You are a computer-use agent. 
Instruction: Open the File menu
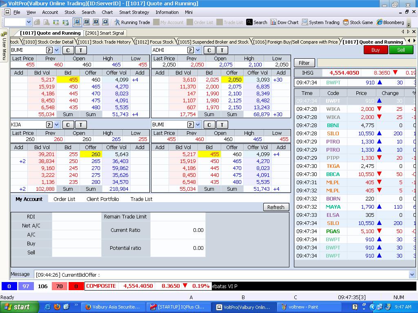(x=17, y=12)
